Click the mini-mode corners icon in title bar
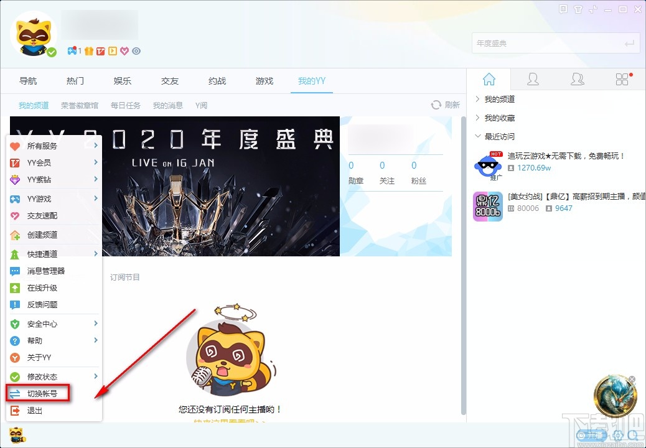The image size is (646, 448). pyautogui.click(x=593, y=9)
